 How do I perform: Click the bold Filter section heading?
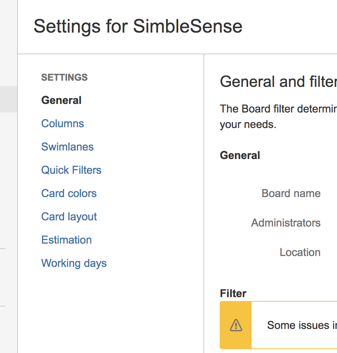click(x=233, y=294)
